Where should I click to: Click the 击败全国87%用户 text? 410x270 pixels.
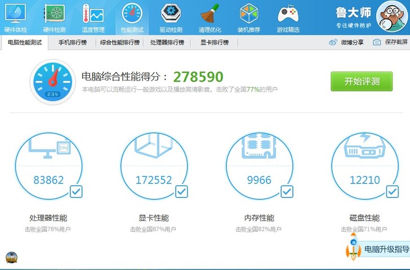[153, 229]
